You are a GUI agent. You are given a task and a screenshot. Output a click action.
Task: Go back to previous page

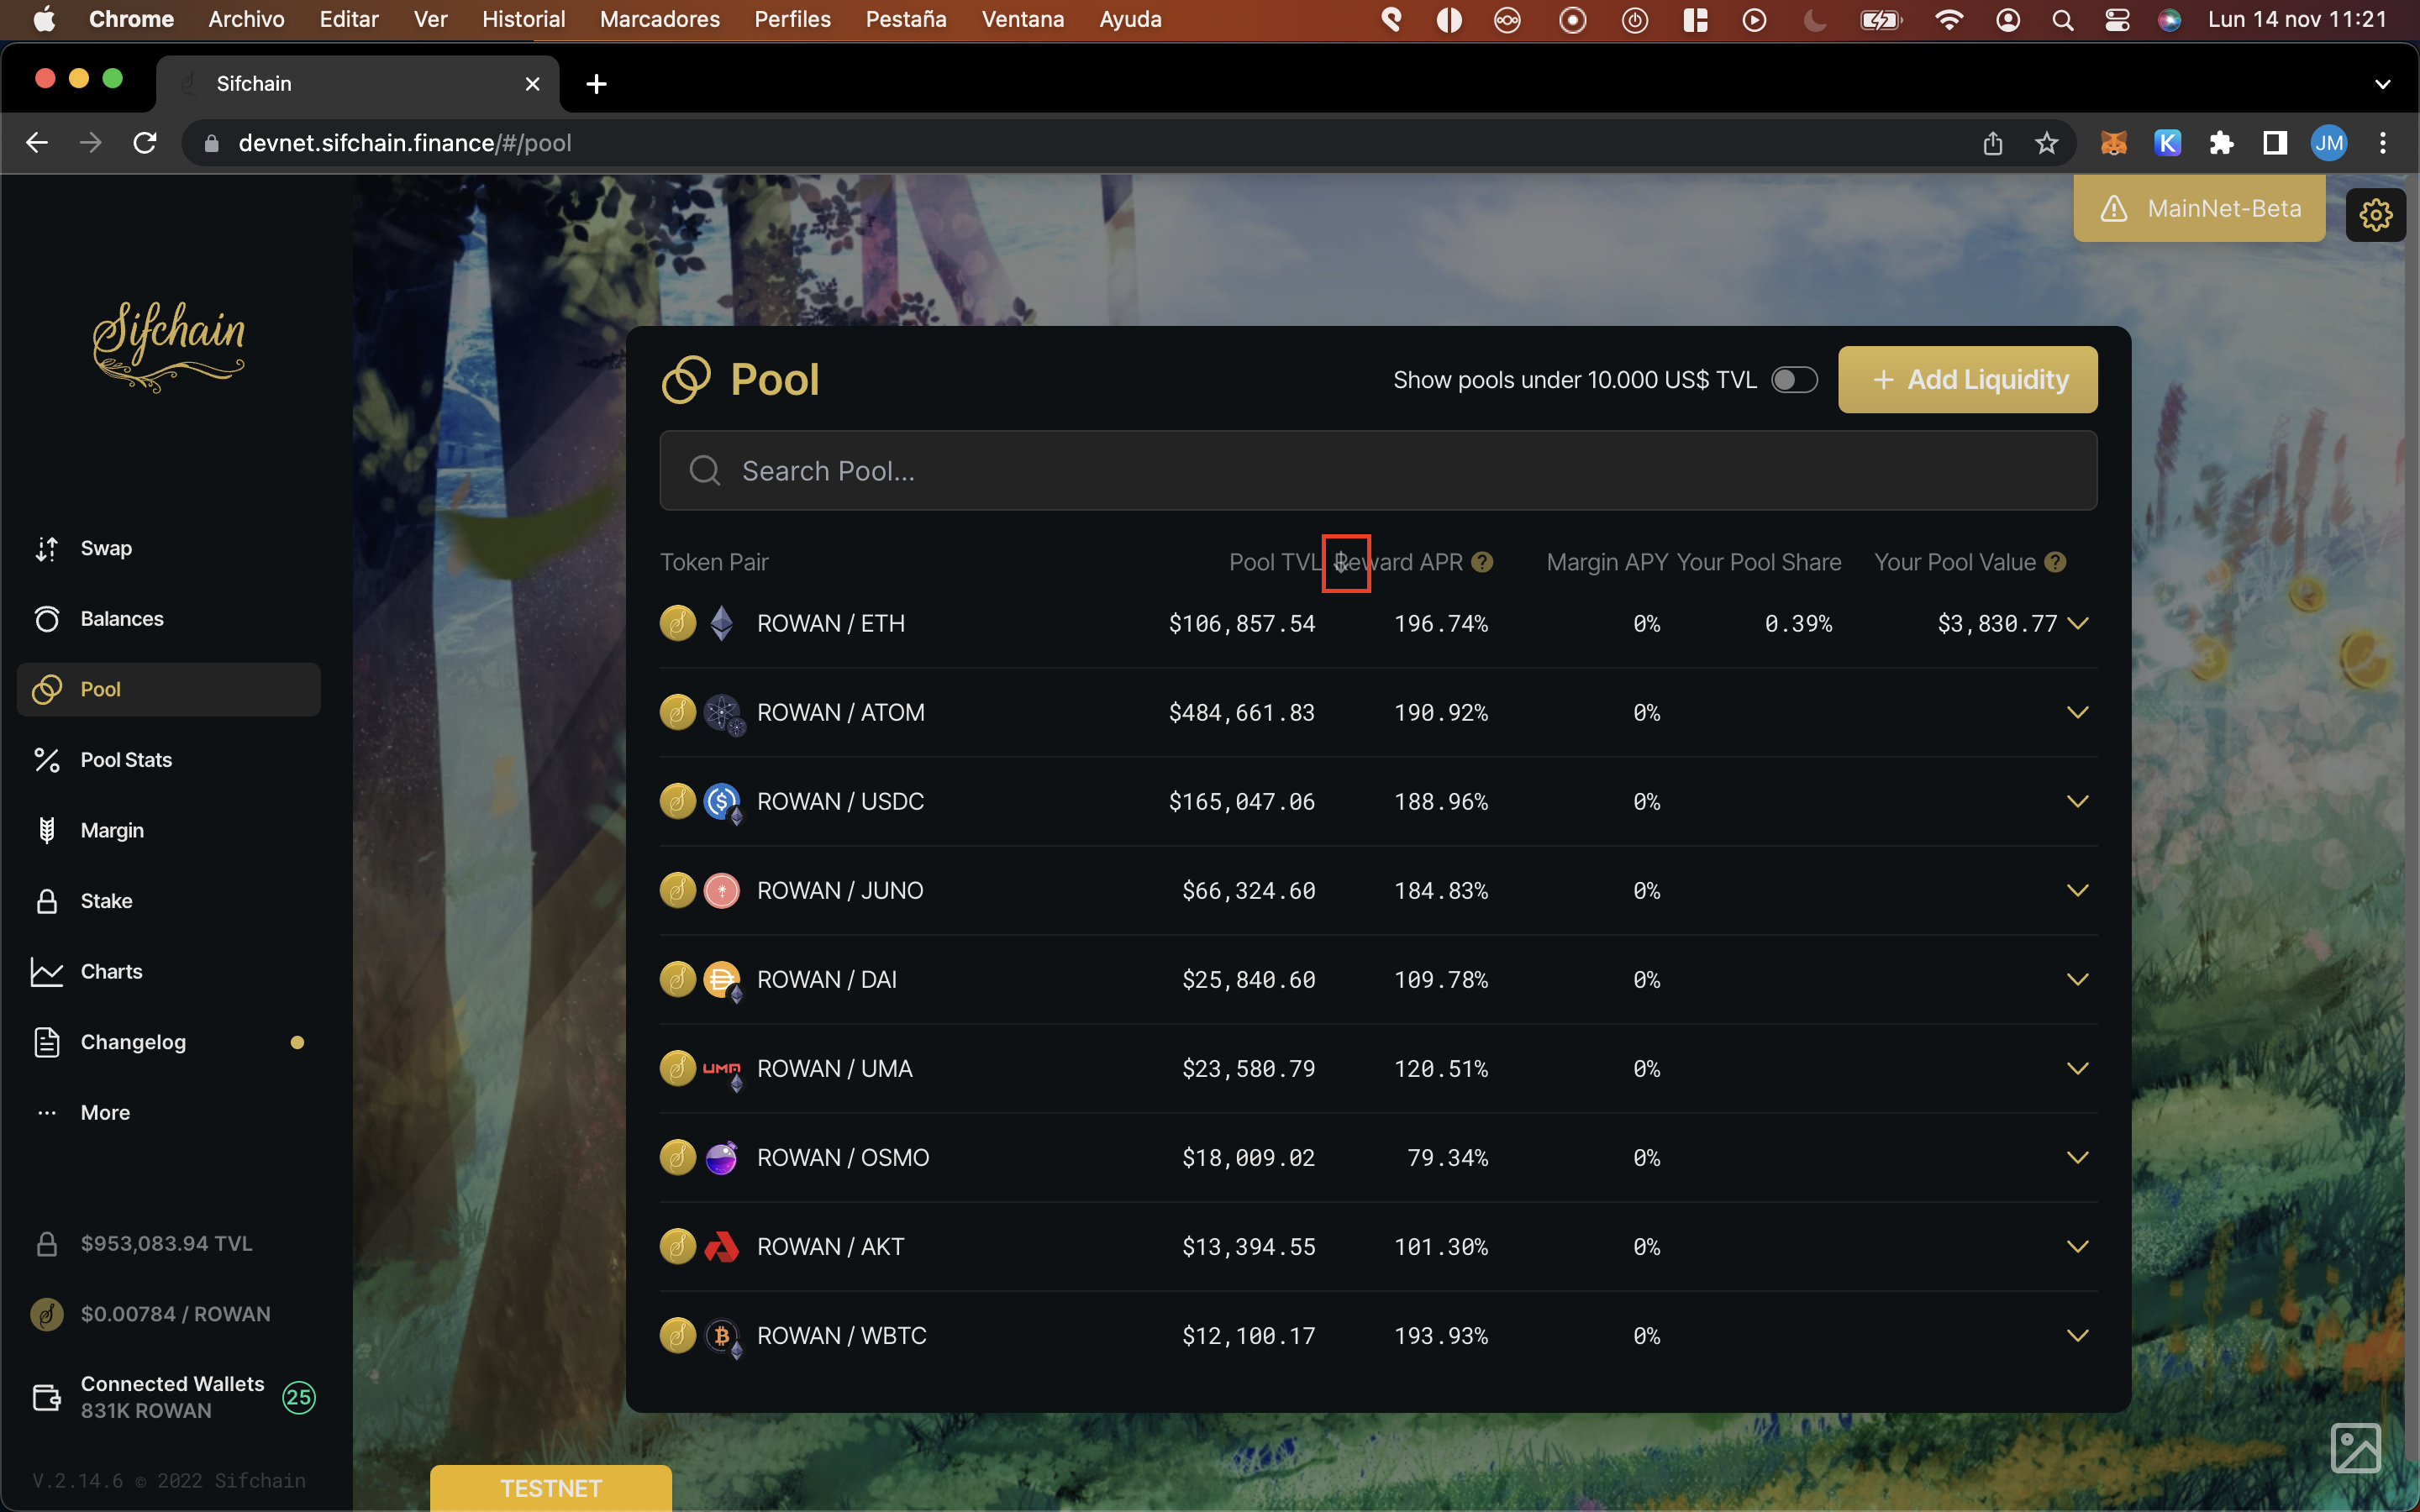click(x=37, y=143)
